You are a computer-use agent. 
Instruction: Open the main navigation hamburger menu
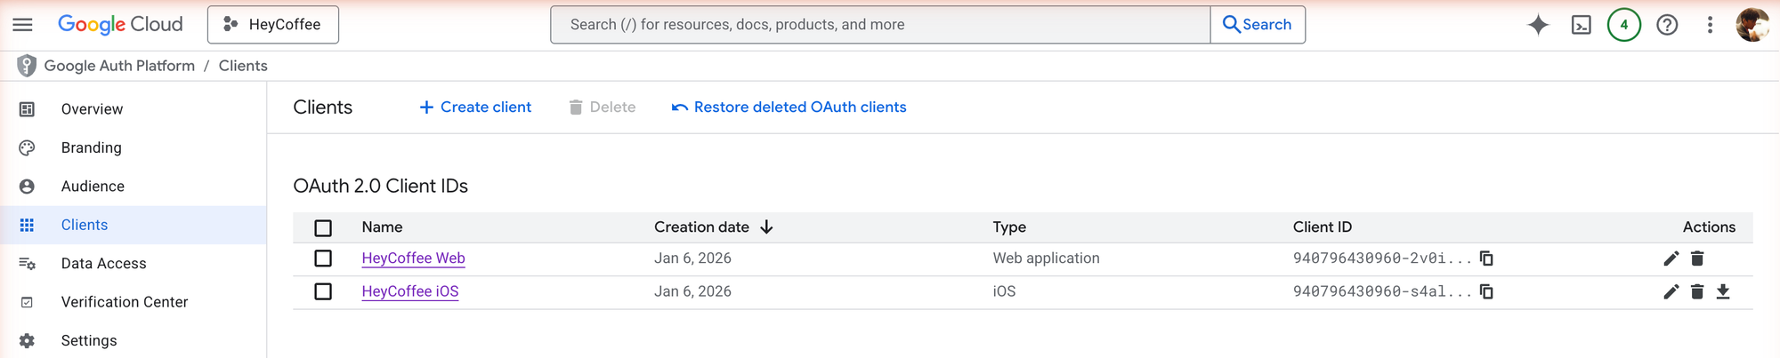coord(22,25)
